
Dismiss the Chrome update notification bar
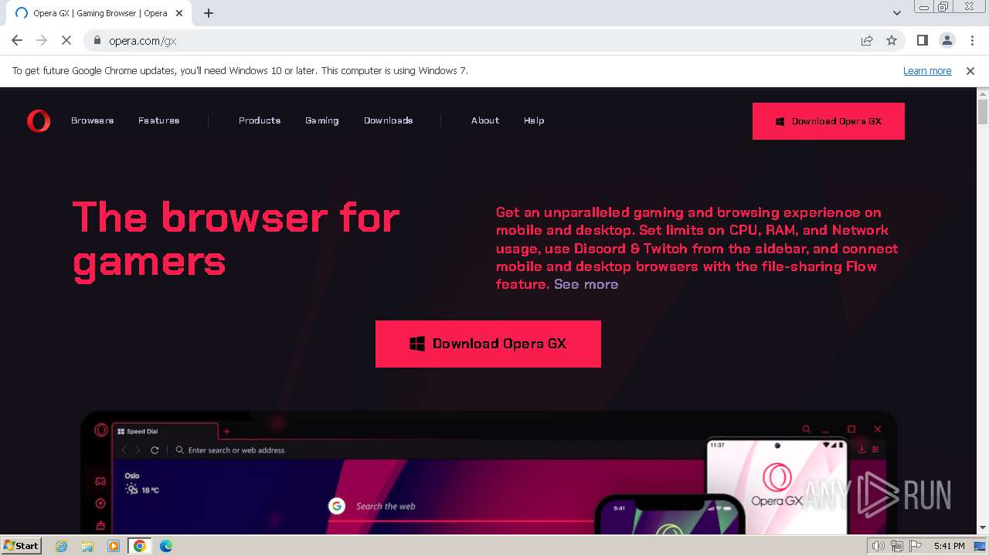pos(970,71)
